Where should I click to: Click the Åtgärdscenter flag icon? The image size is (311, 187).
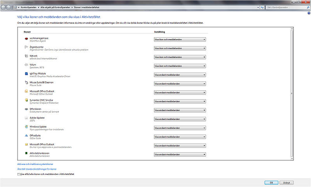point(26,47)
